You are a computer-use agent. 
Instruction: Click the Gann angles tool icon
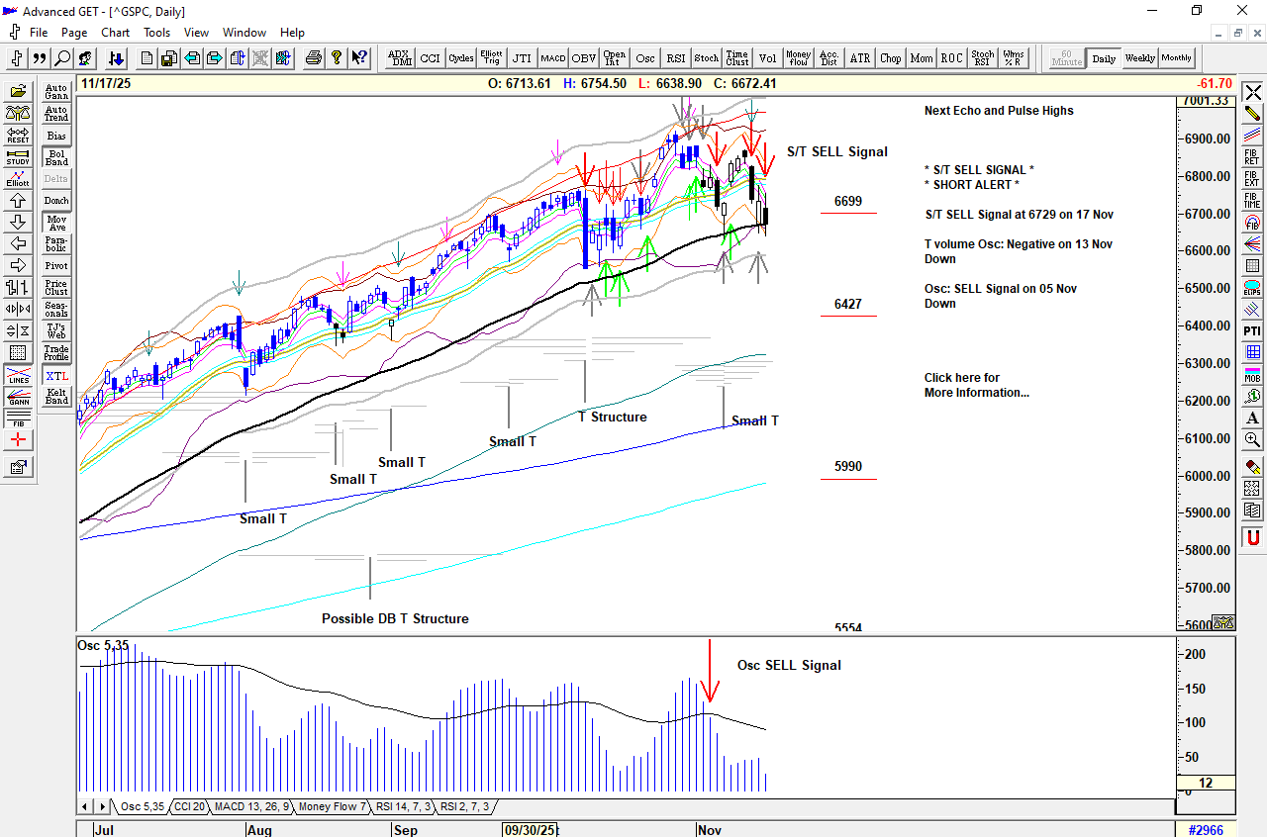click(18, 397)
